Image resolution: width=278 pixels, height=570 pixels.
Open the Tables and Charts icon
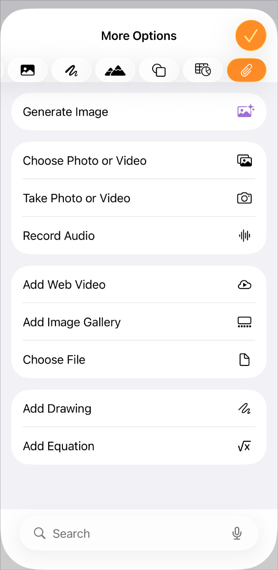(x=203, y=70)
